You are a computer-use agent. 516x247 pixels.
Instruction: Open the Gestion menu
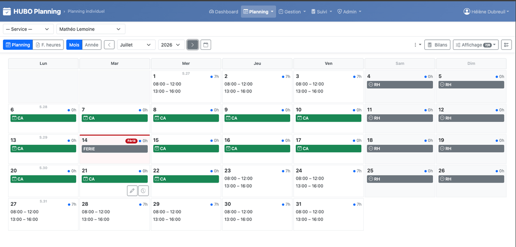click(292, 12)
